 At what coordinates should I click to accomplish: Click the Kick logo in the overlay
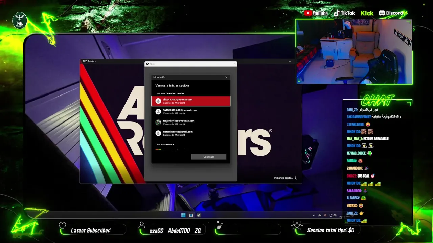click(367, 13)
